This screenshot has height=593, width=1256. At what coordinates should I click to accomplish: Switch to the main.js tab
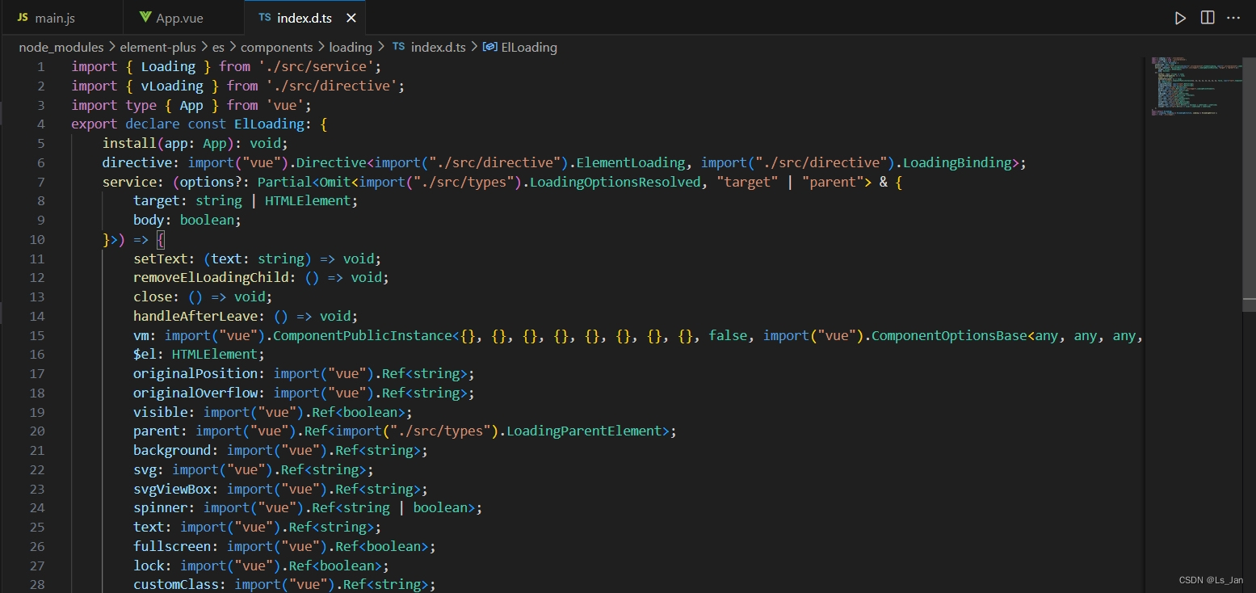pos(55,16)
